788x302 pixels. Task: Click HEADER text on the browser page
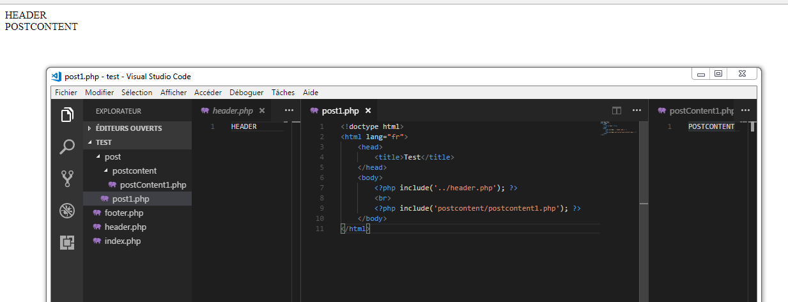pos(26,15)
